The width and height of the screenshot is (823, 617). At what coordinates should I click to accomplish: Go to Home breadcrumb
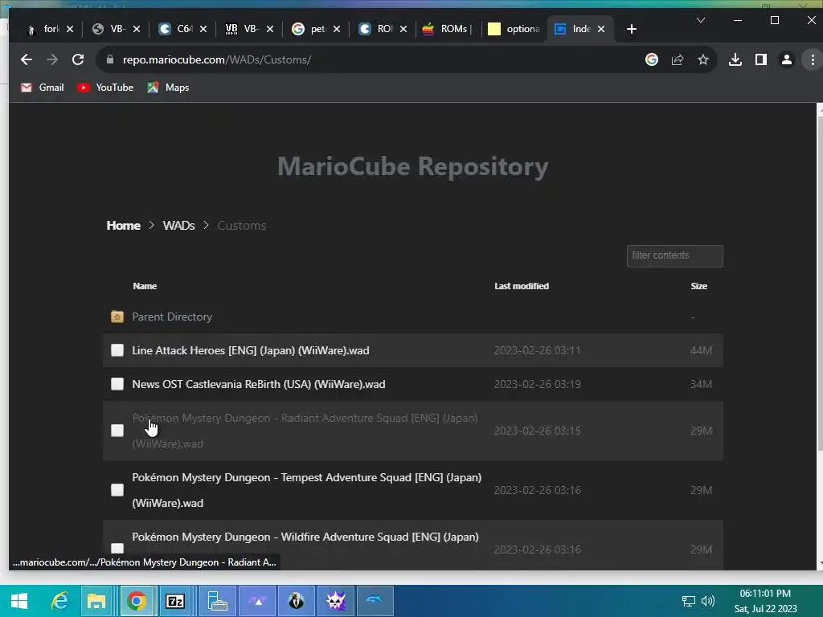tap(123, 226)
